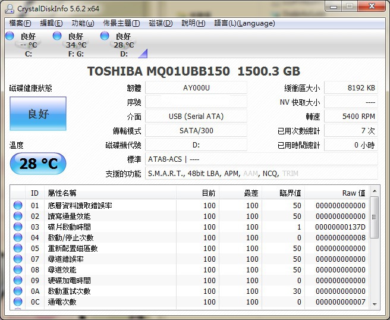Click the status orb for attribute 05
The width and height of the screenshot is (390, 320).
click(18, 248)
